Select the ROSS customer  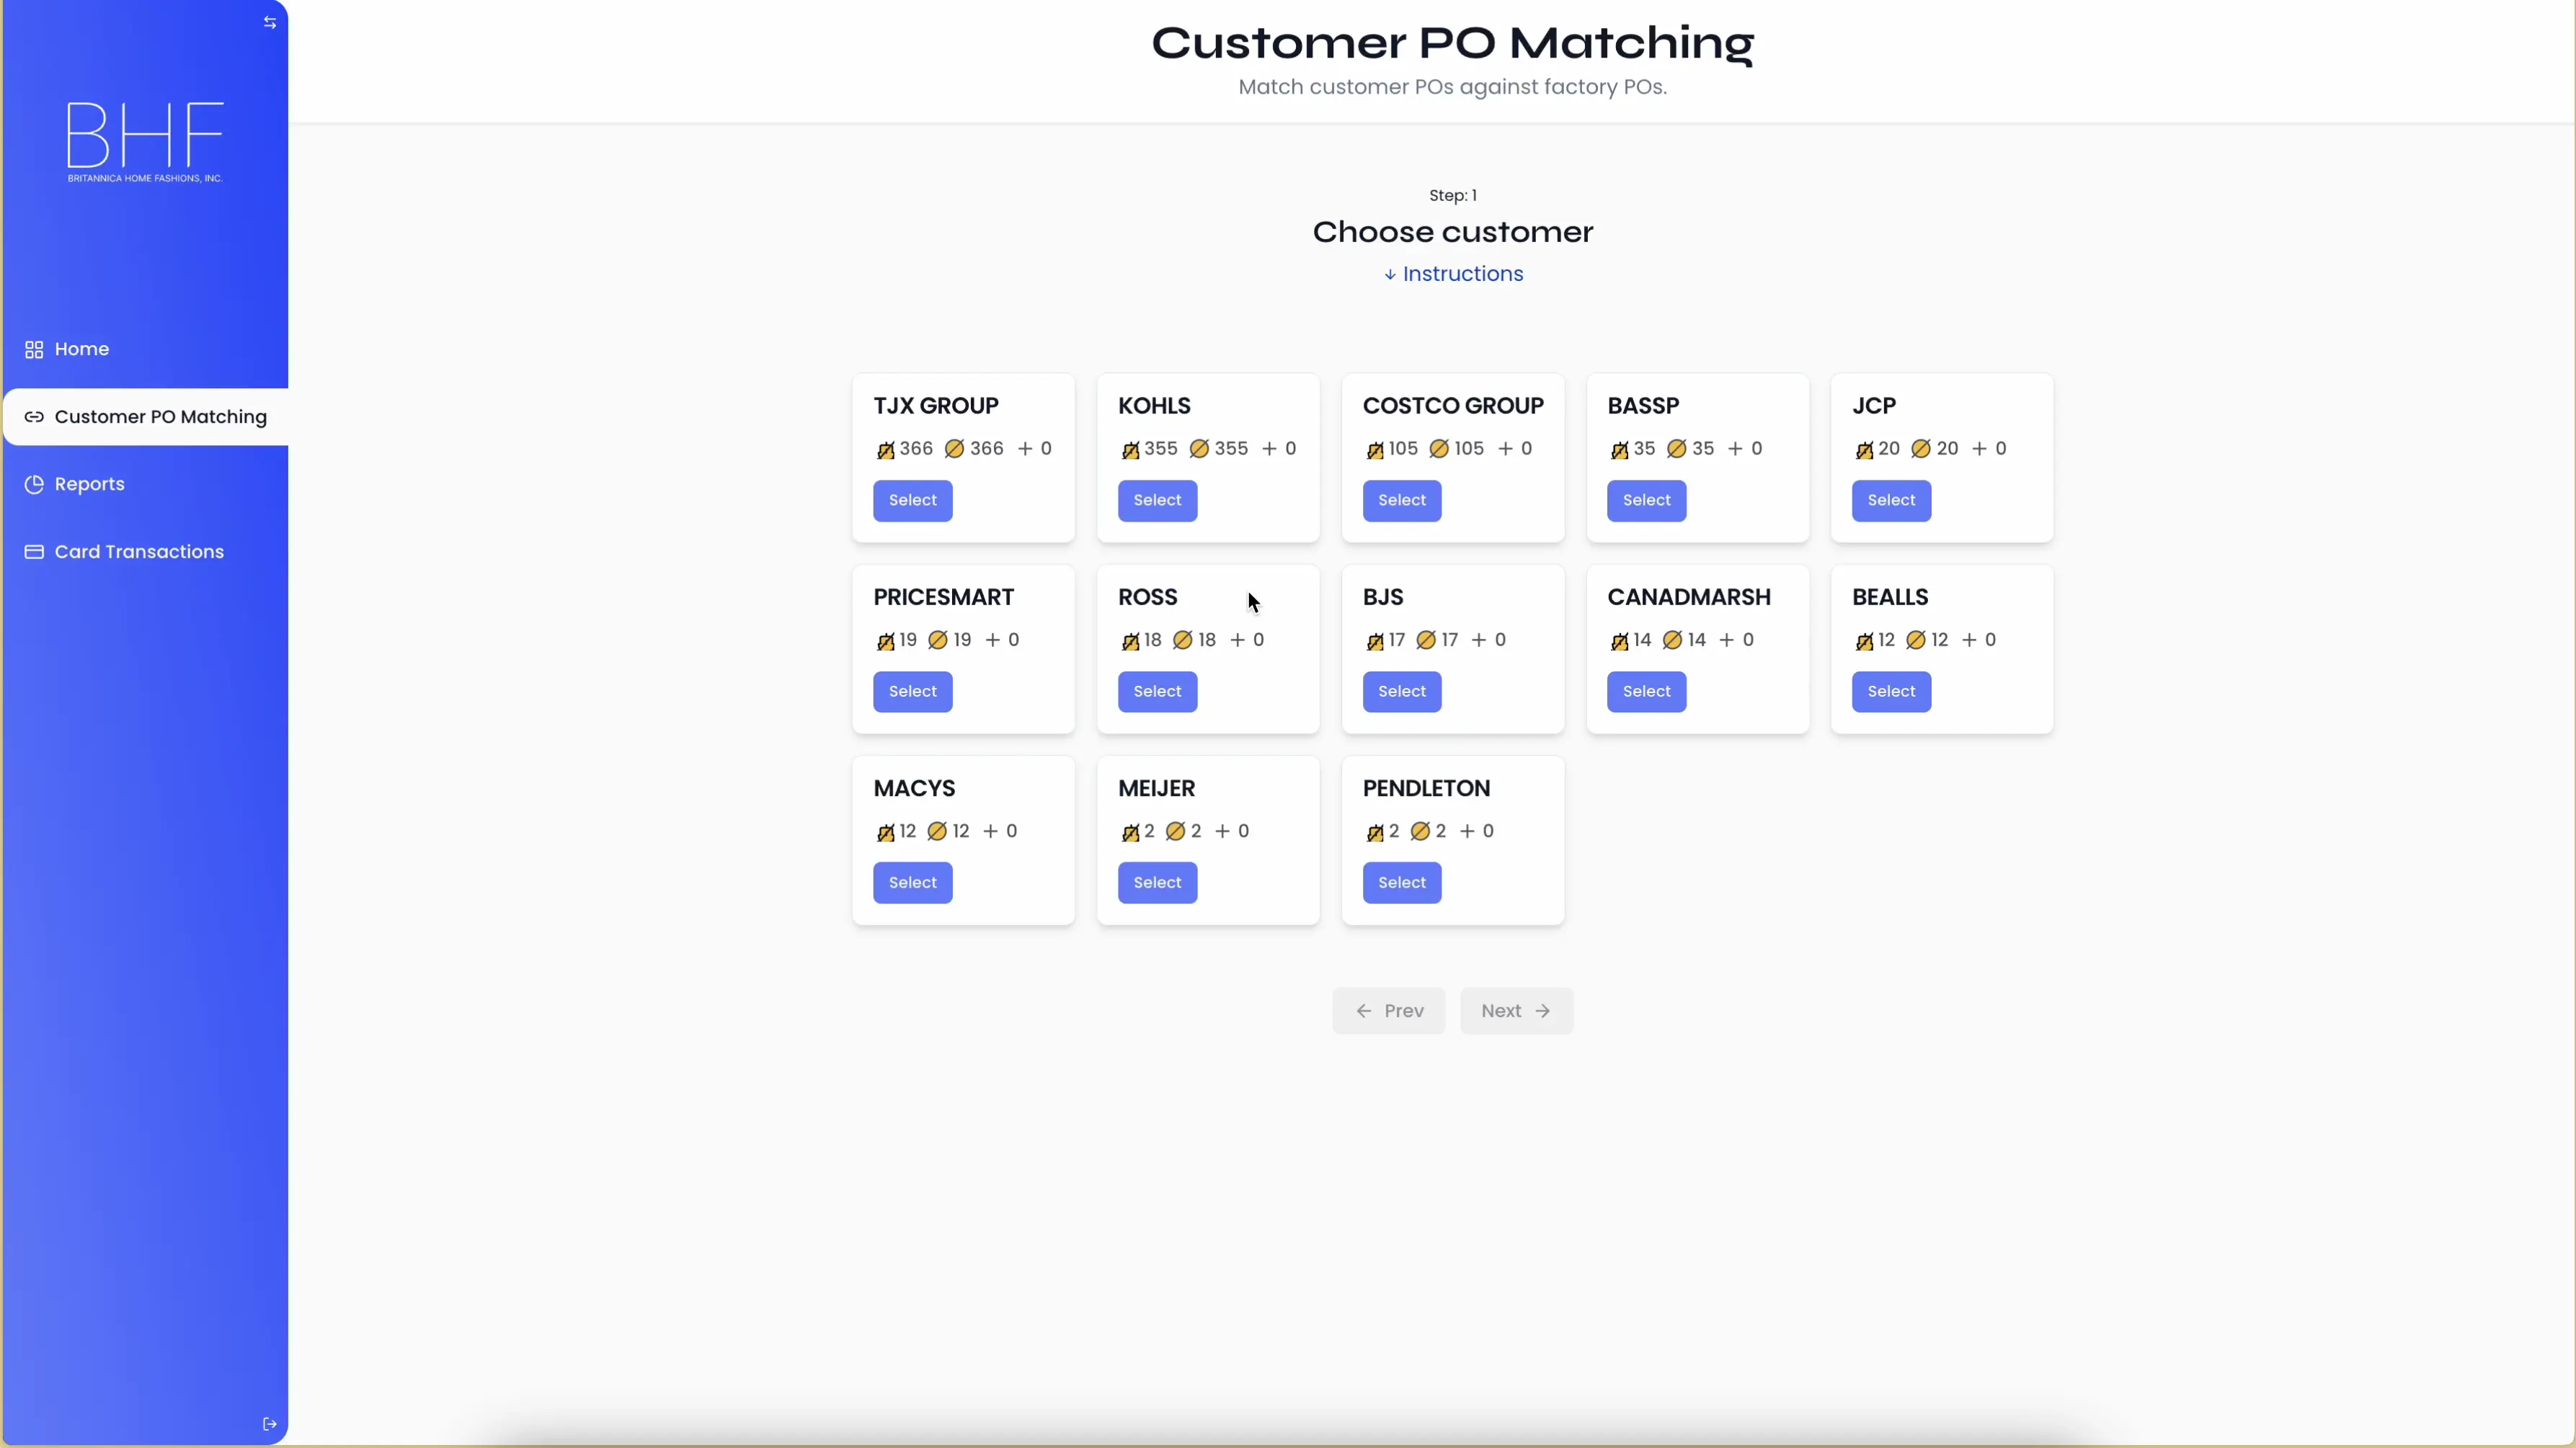1157,692
